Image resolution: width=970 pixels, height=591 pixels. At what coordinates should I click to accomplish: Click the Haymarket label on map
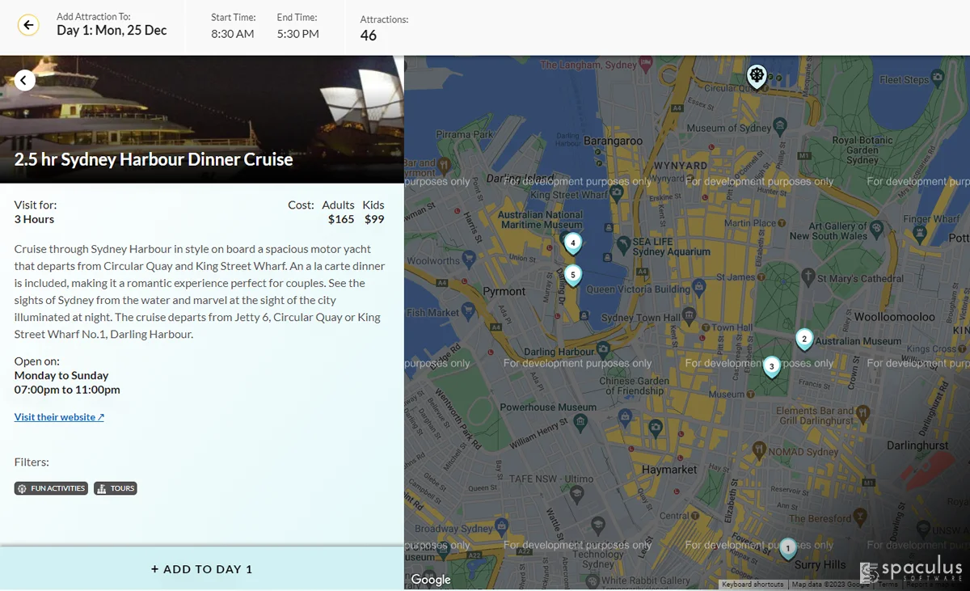click(x=668, y=470)
